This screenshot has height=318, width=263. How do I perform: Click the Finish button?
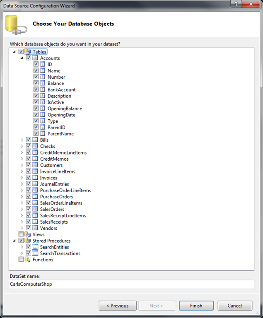pyautogui.click(x=196, y=306)
